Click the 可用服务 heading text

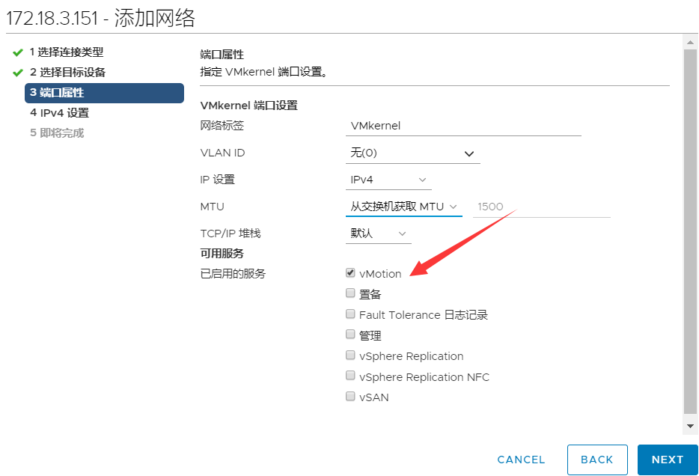pos(222,253)
